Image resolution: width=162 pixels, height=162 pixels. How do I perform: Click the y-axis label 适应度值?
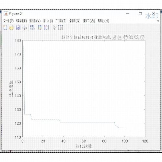tap(11, 88)
